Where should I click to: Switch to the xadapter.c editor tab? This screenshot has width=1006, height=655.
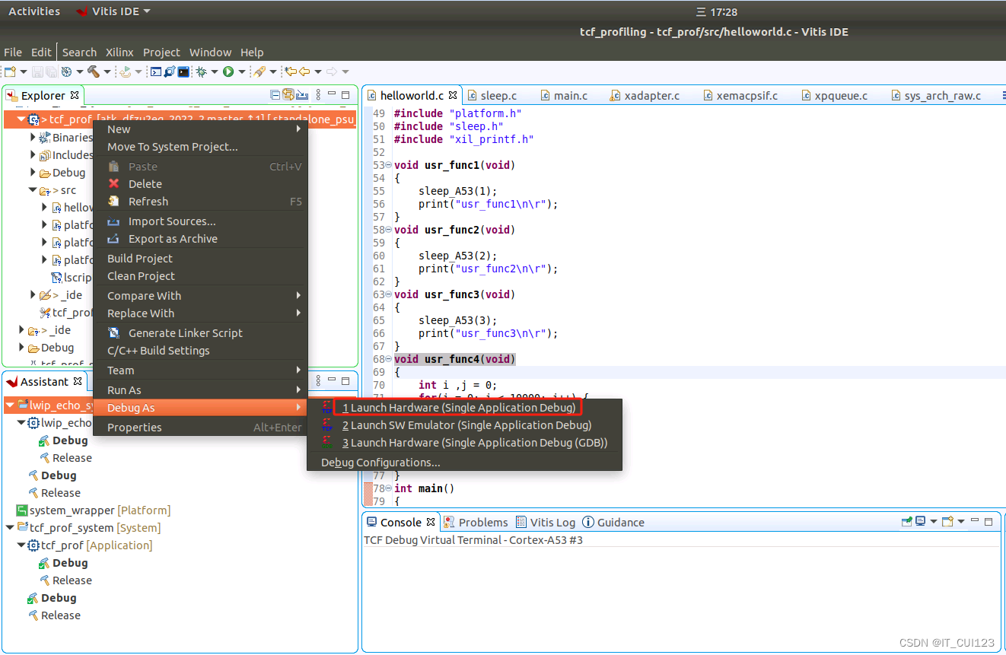[644, 96]
